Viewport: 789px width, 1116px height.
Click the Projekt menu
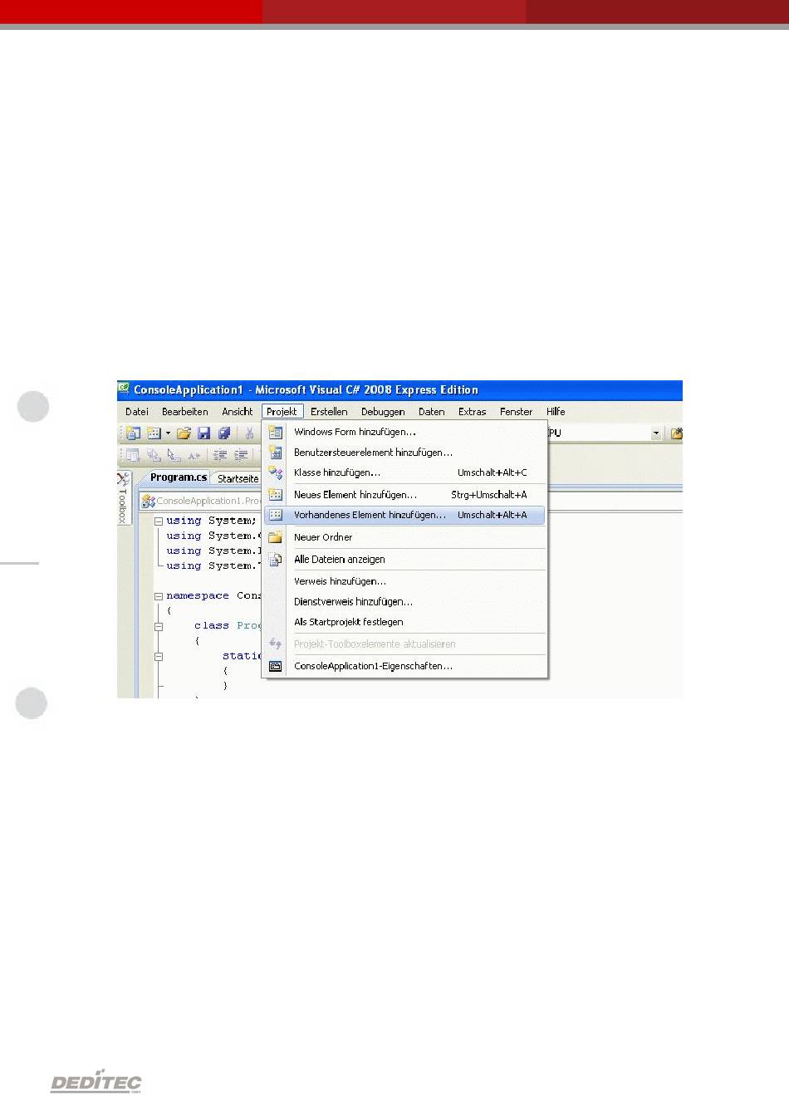pos(282,411)
